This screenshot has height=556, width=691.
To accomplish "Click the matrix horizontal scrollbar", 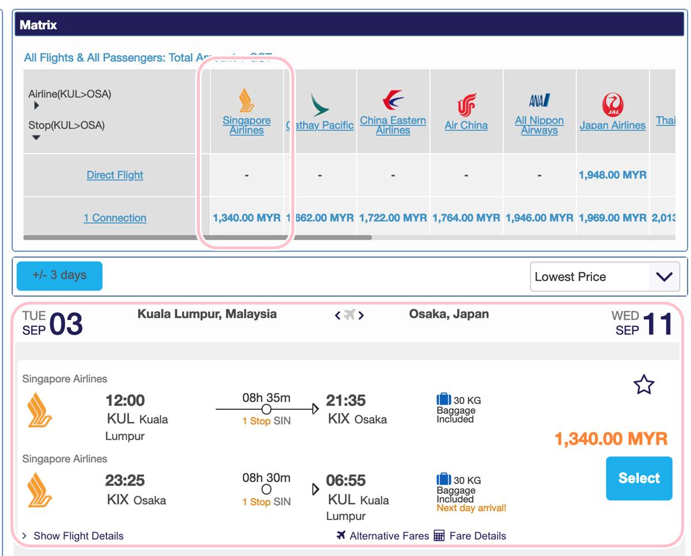I will coord(198,237).
